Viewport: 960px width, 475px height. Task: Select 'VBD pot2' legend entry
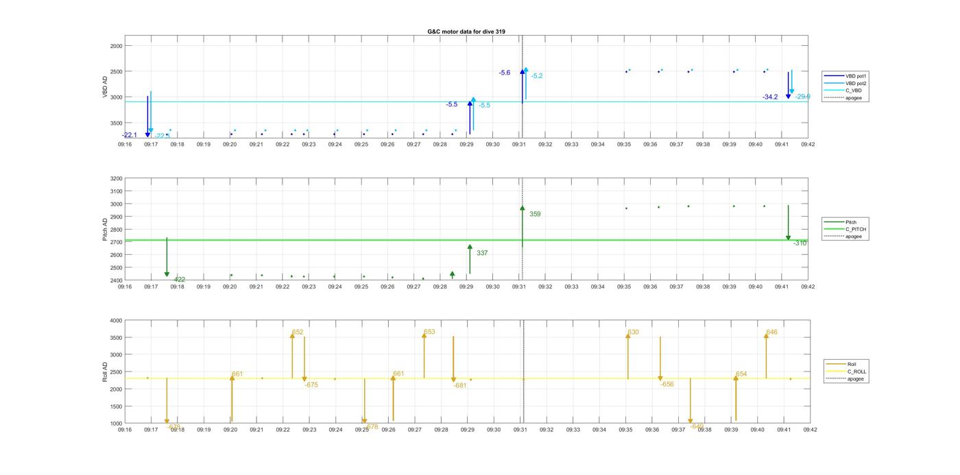coord(856,83)
